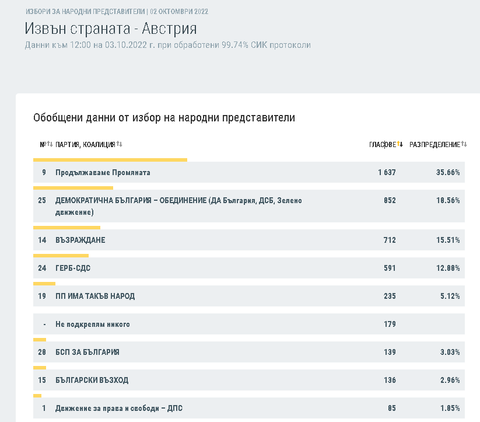Select the Не подкрепям никого row
The height and width of the screenshot is (422, 480).
[93, 324]
